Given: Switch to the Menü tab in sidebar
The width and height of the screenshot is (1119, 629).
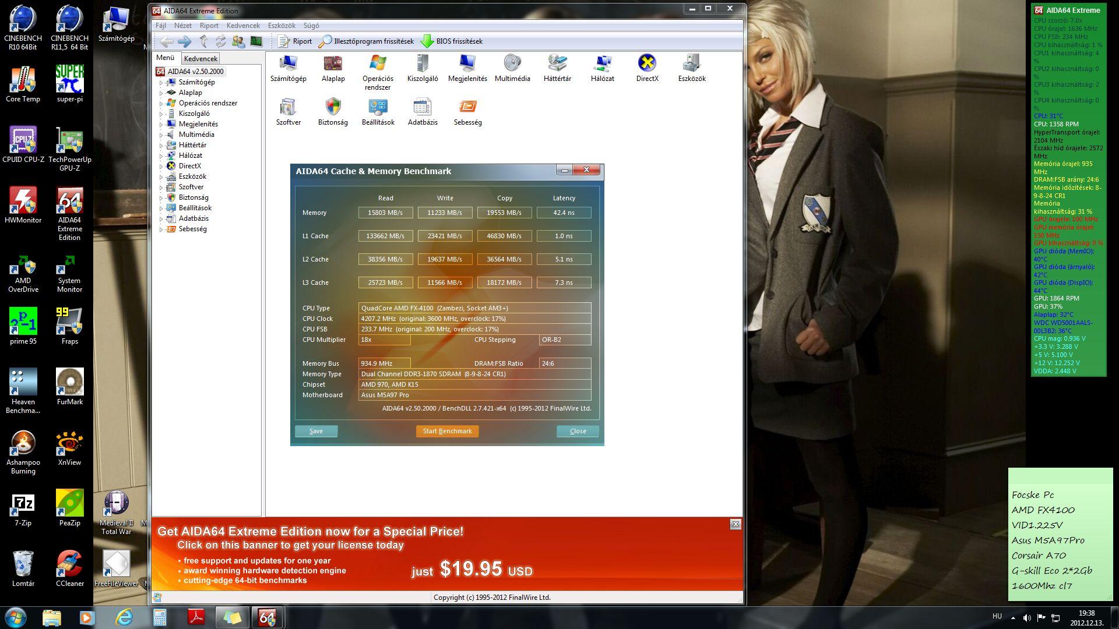Looking at the screenshot, I should 165,58.
